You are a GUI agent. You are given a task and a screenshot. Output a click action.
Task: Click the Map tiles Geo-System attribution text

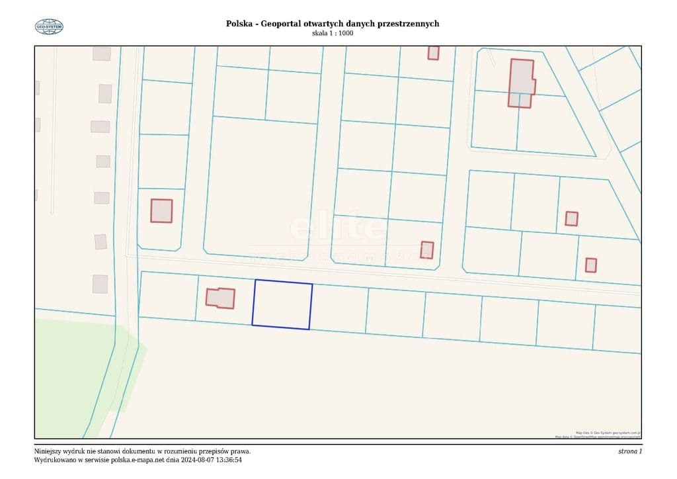pyautogui.click(x=608, y=433)
